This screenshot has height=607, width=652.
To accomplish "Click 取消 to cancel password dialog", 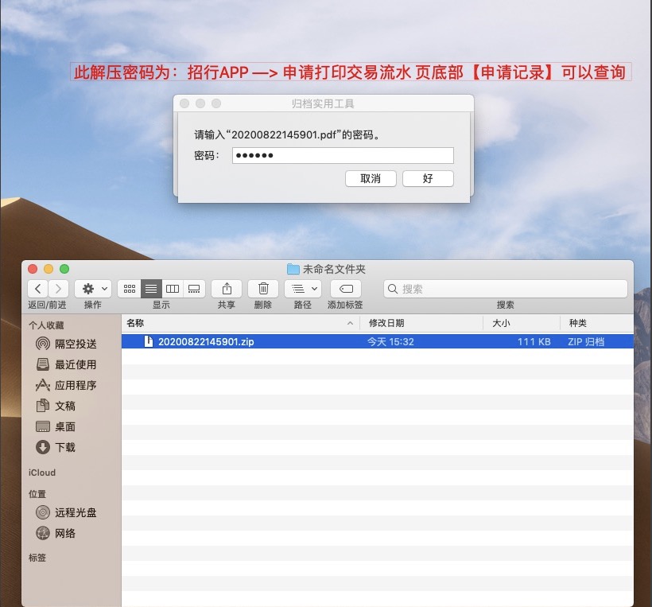I will pos(371,178).
